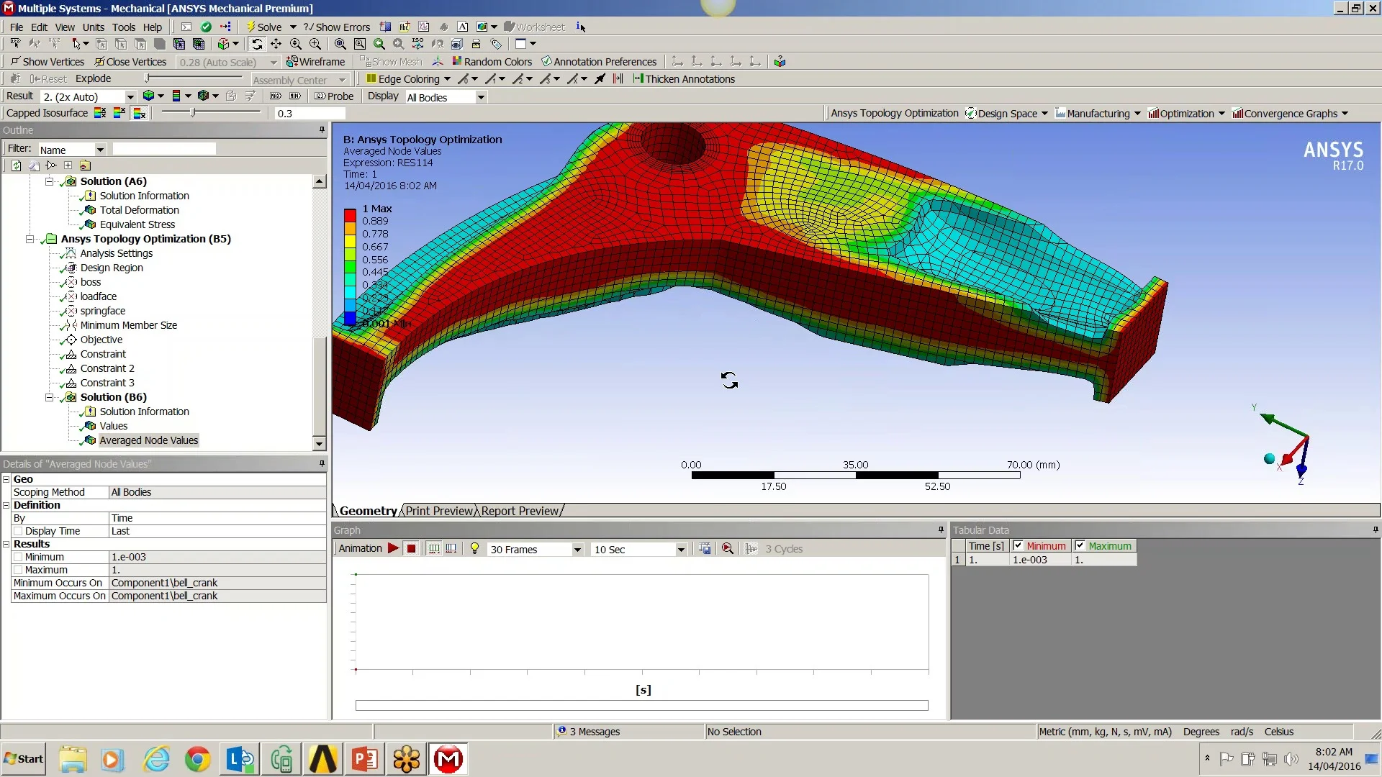Click Show Vertices button
The width and height of the screenshot is (1382, 777).
(48, 62)
